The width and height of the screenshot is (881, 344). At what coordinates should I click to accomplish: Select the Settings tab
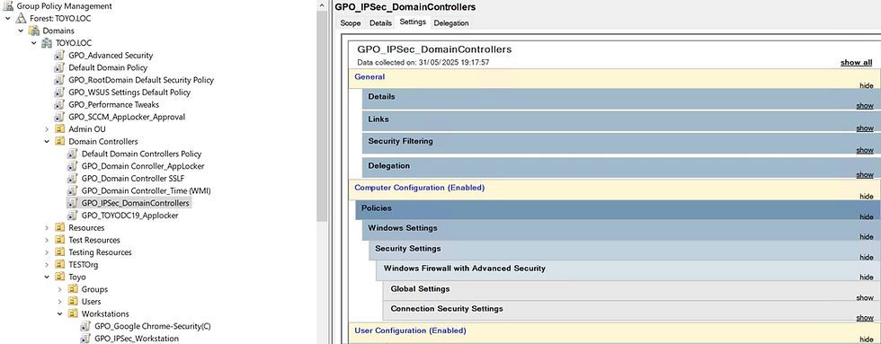point(413,22)
